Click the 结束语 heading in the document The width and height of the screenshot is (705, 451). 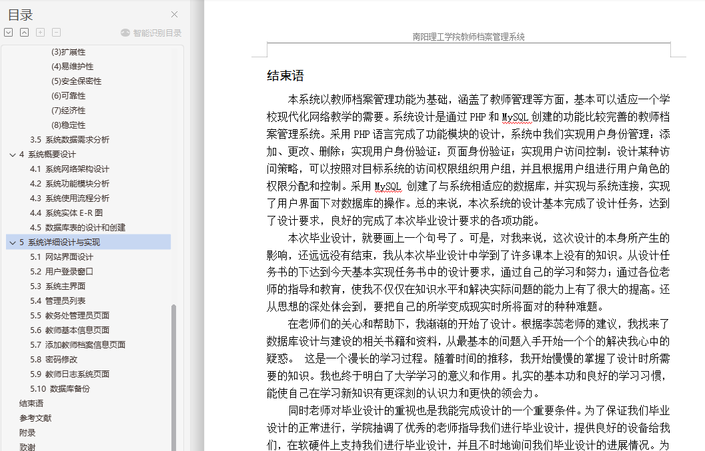click(x=285, y=75)
